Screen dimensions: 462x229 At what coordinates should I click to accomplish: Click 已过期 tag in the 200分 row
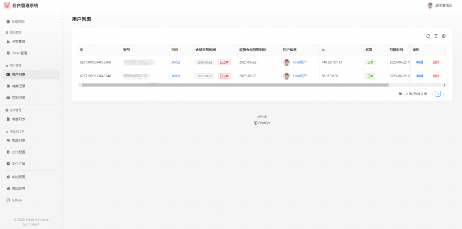pyautogui.click(x=224, y=62)
